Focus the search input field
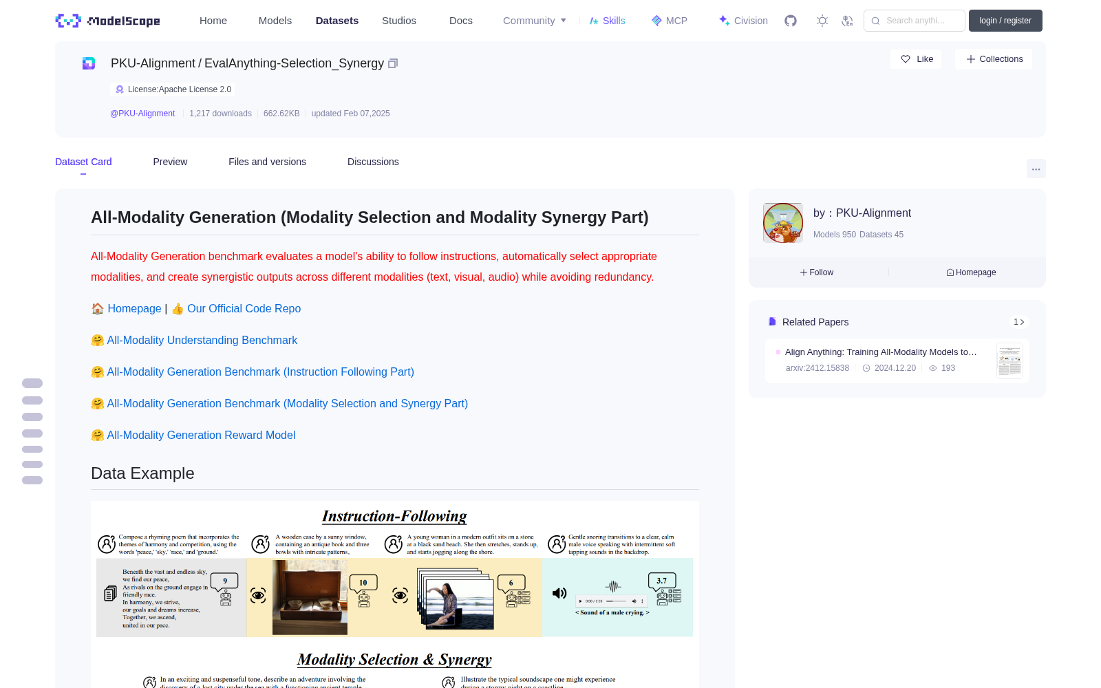The image size is (1101, 688). pyautogui.click(x=915, y=21)
